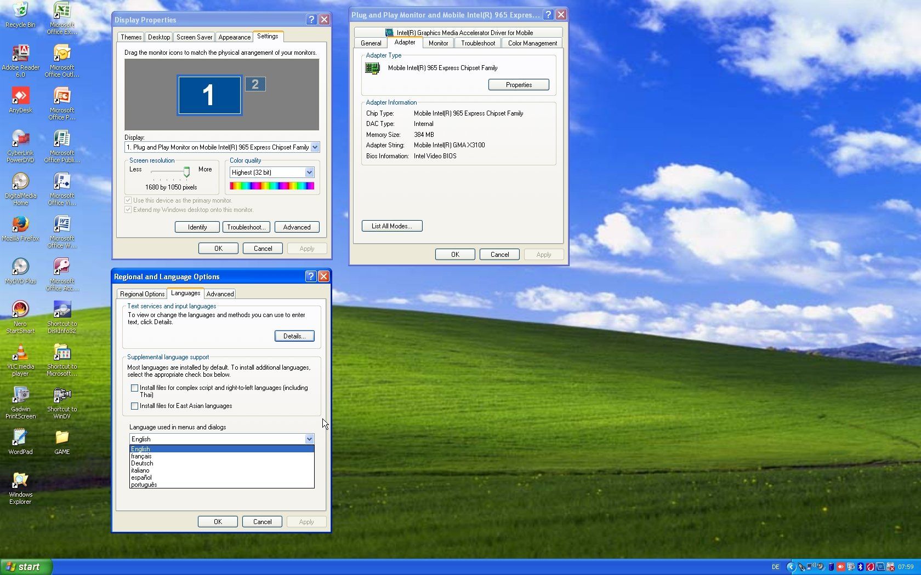Switch to the Monitor tab
The image size is (921, 575).
tap(438, 43)
